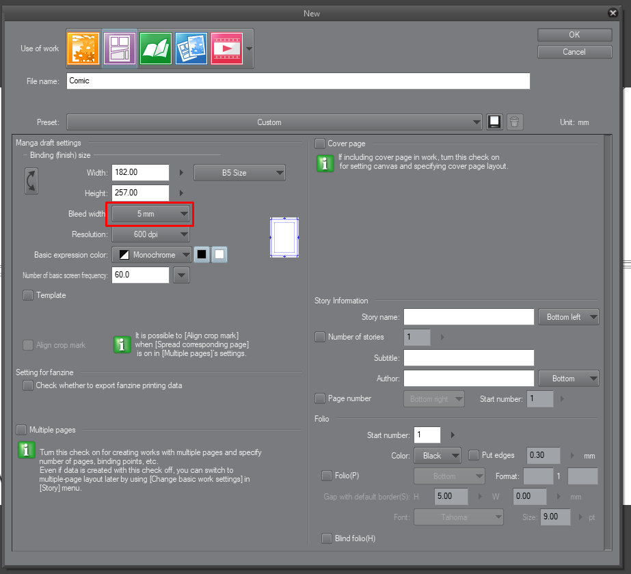Enable the Cover page checkbox

(x=320, y=143)
